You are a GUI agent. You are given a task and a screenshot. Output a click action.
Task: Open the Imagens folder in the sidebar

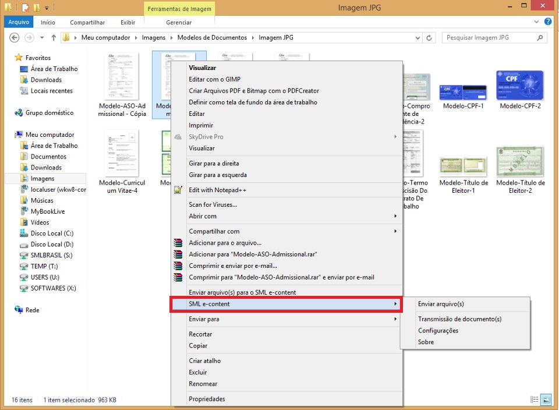point(38,178)
